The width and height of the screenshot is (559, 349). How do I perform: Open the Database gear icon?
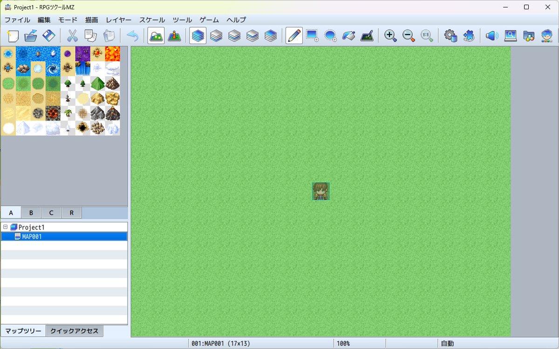(x=450, y=36)
